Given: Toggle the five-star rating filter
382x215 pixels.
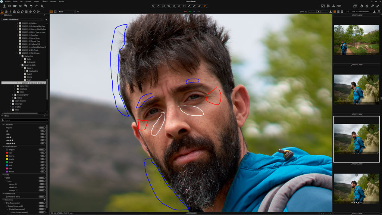Looking at the screenshot, I should 11,143.
